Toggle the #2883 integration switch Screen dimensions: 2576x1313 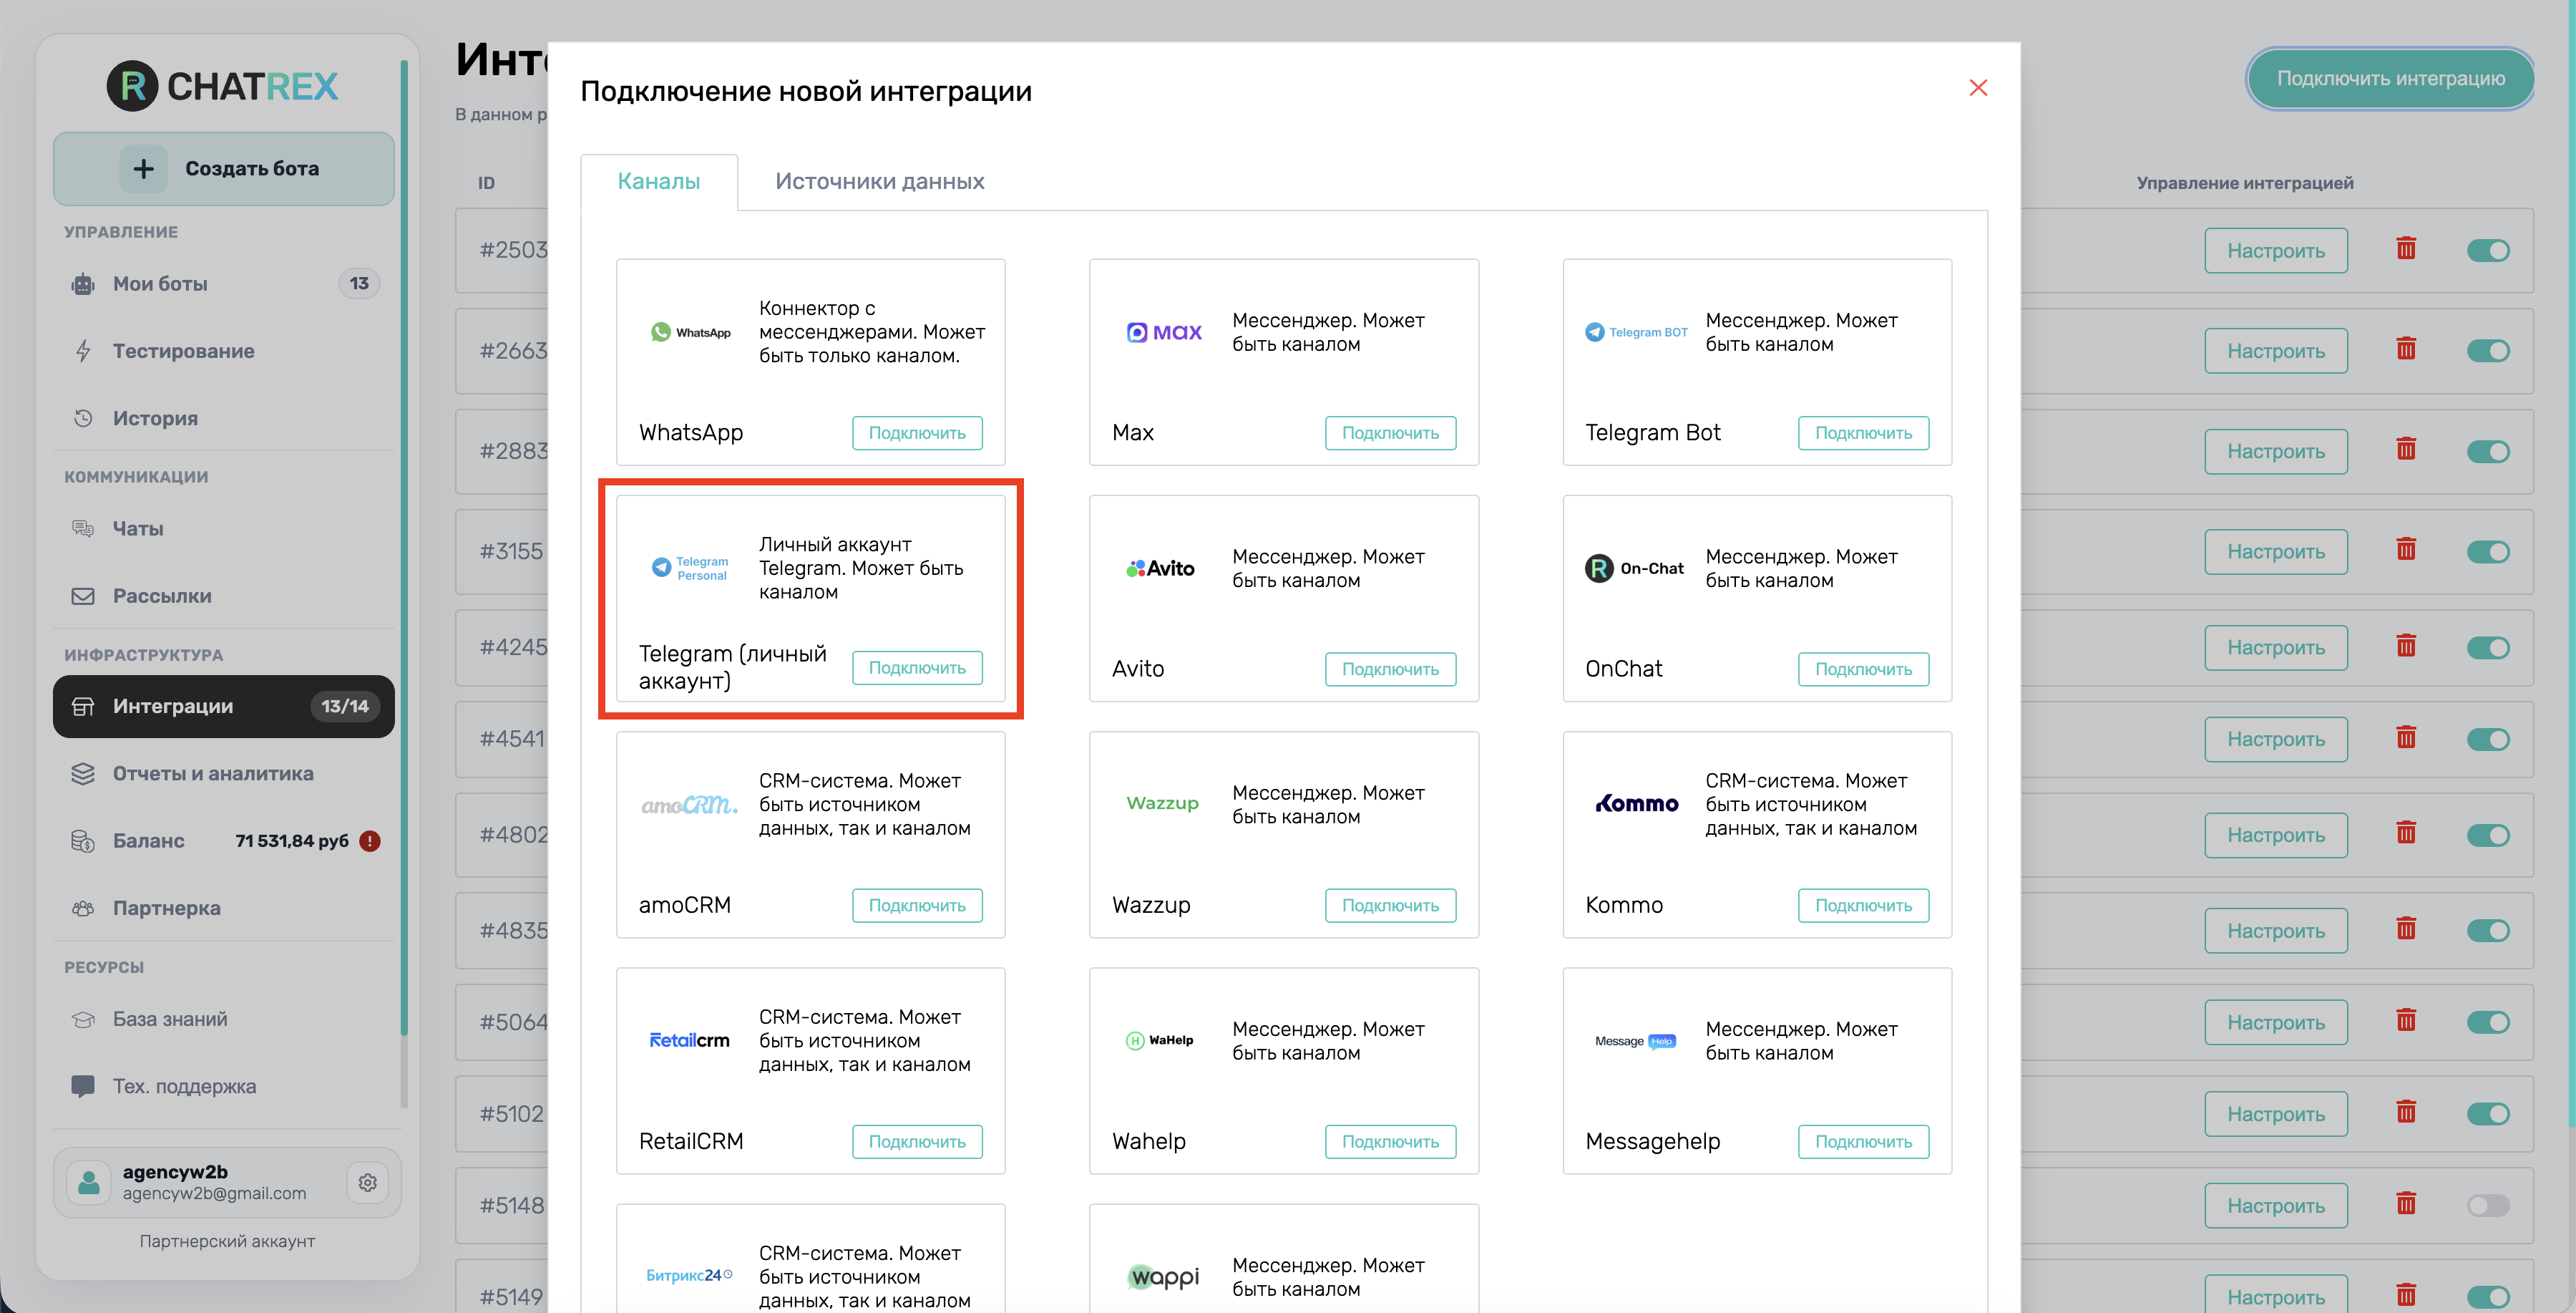(x=2488, y=452)
